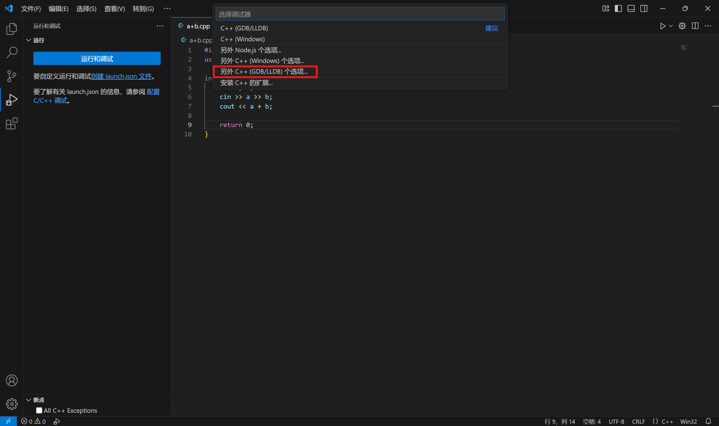The image size is (719, 426).
Task: Open dropdown arrow beside run button
Action: point(671,26)
